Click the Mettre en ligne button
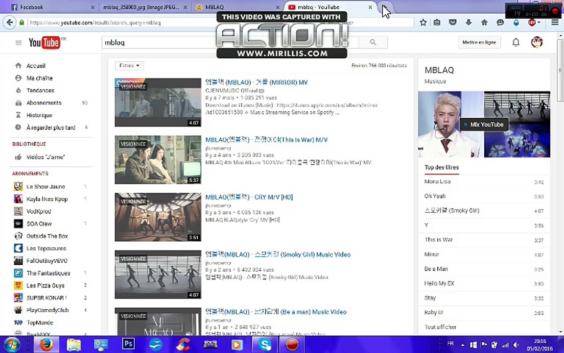 (479, 42)
